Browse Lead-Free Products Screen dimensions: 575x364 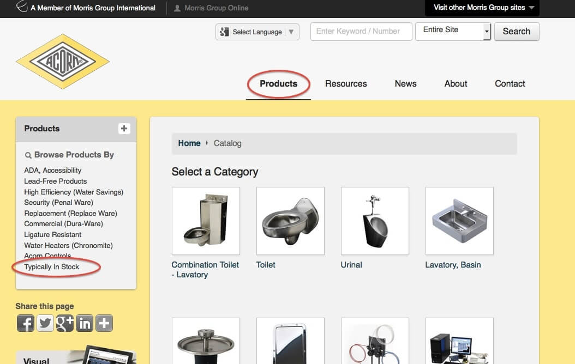point(56,181)
